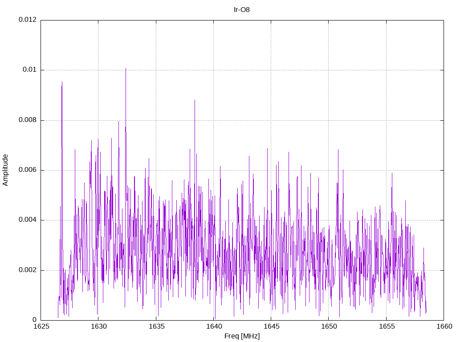
Task: Click the x-axis tick label 1635
Action: [156, 326]
